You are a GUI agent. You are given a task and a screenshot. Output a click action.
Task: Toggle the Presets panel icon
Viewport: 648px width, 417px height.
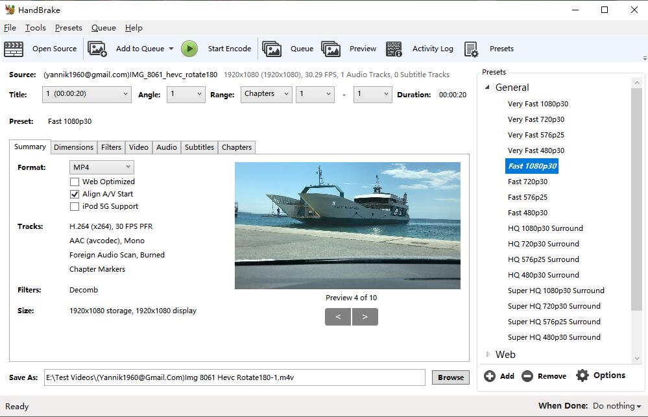click(x=471, y=48)
